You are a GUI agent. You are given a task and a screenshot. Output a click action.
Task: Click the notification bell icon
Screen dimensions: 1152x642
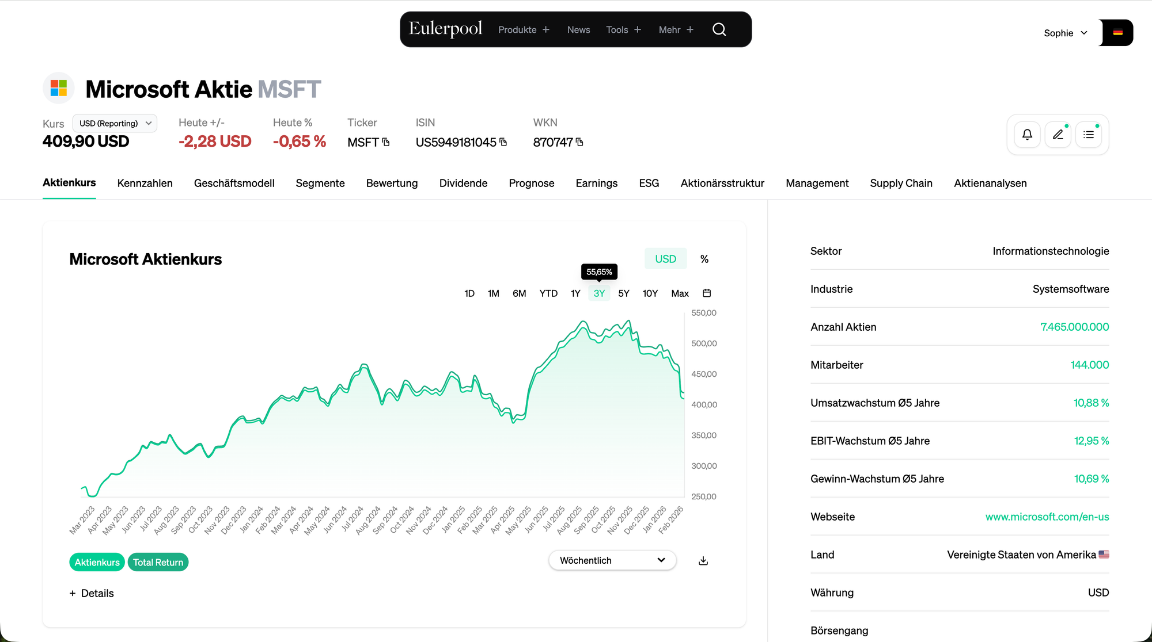(1027, 135)
